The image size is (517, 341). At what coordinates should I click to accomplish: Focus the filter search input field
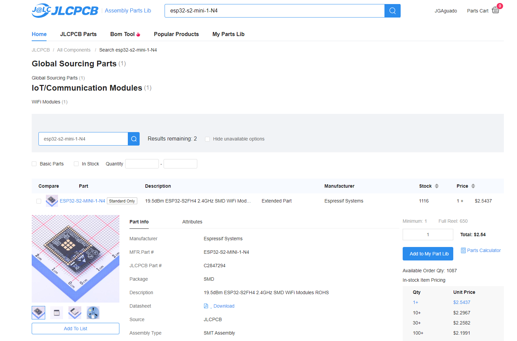83,139
